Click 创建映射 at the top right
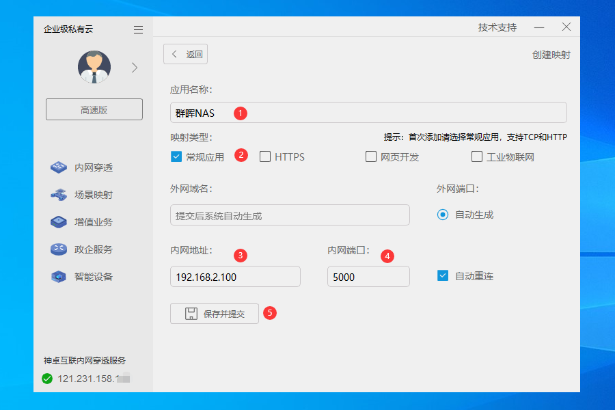The height and width of the screenshot is (410, 615). [551, 53]
